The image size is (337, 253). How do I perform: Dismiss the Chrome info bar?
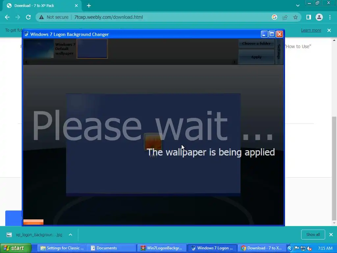pyautogui.click(x=329, y=30)
